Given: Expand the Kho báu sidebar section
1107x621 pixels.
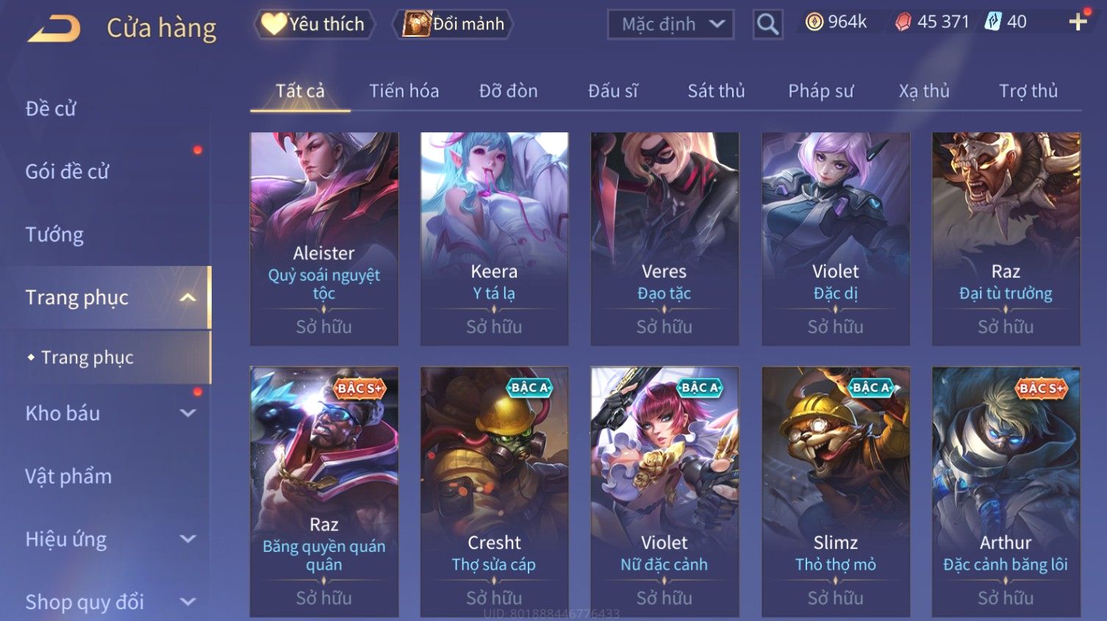Looking at the screenshot, I should (x=188, y=413).
